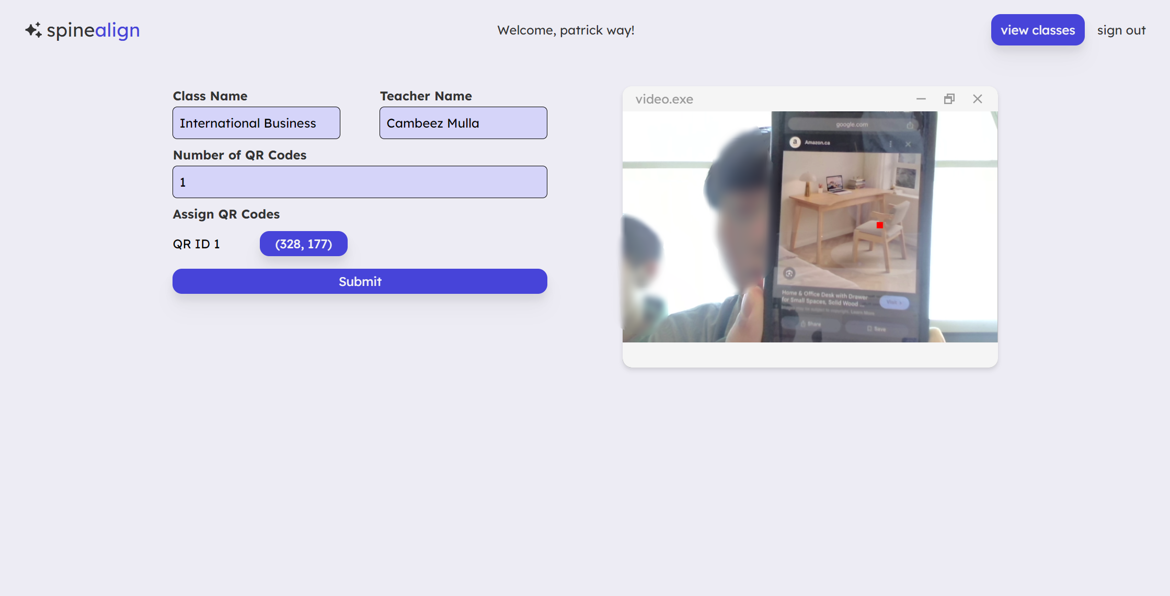Click the sparkle logo icon
This screenshot has width=1170, height=596.
(x=33, y=30)
